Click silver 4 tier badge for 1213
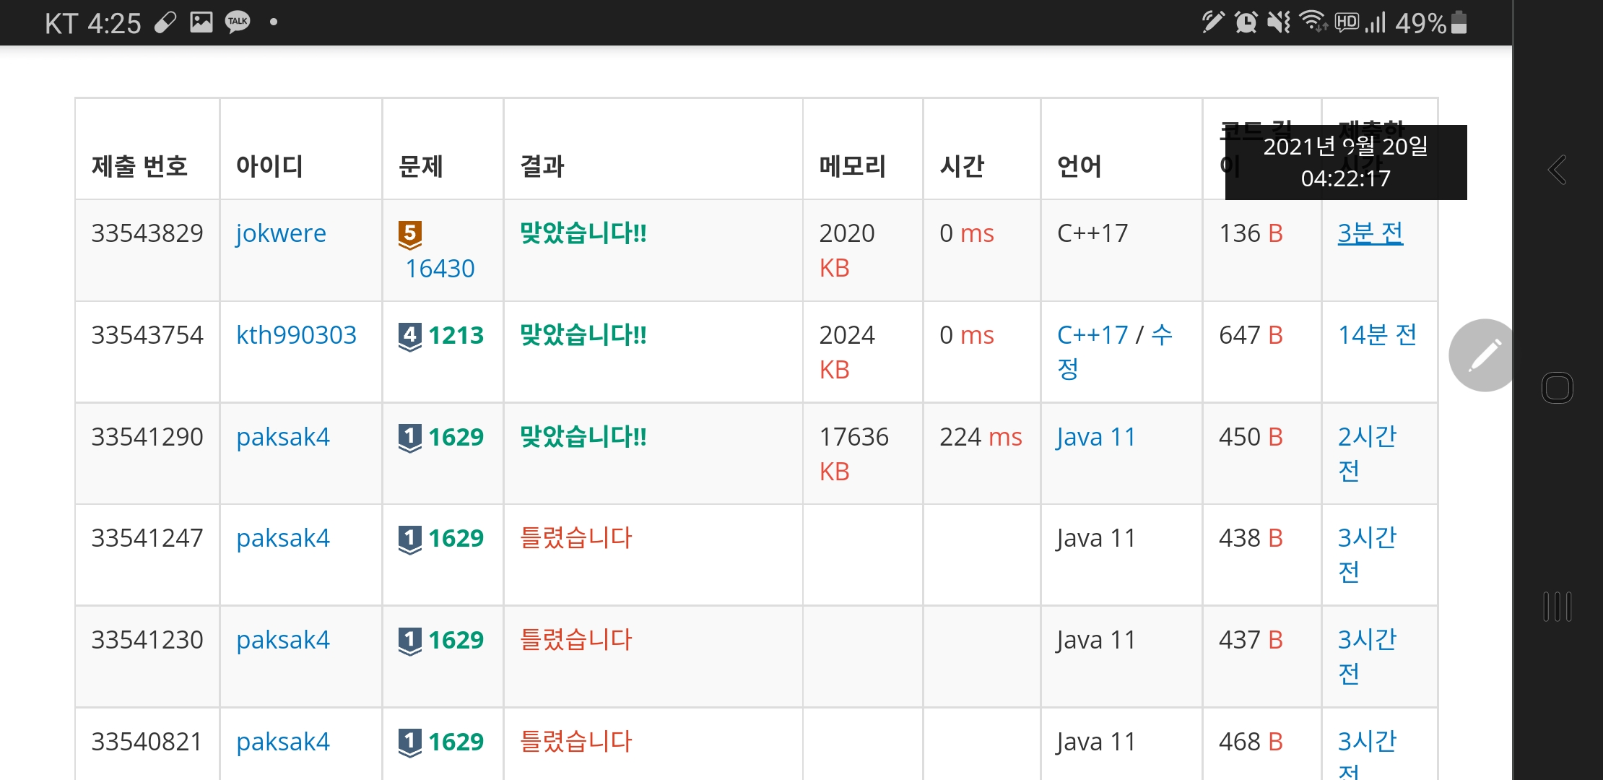The width and height of the screenshot is (1603, 780). point(409,336)
